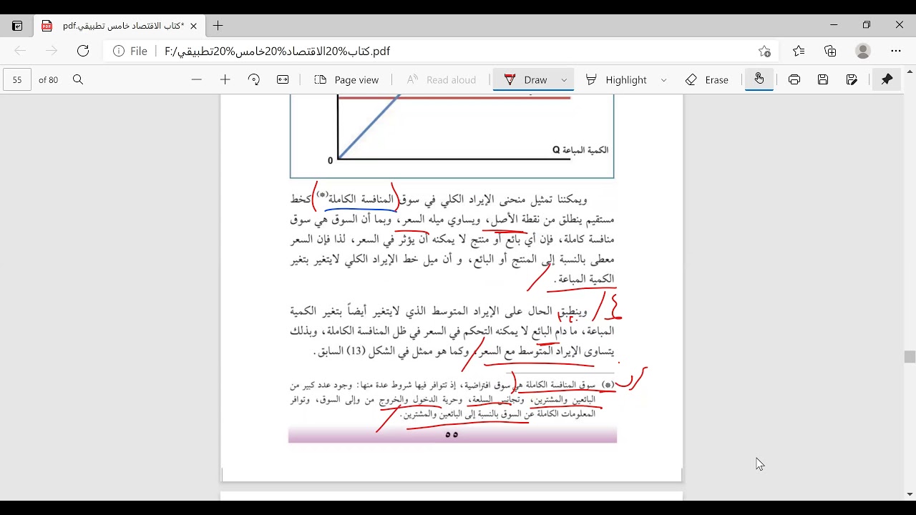Click the axis label الكمية المباعة Q
The width and height of the screenshot is (916, 515).
(x=580, y=150)
